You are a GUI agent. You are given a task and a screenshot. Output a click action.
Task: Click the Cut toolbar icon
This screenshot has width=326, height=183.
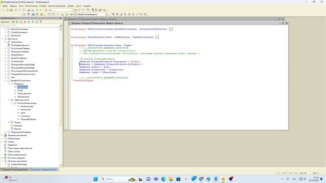(16, 10)
